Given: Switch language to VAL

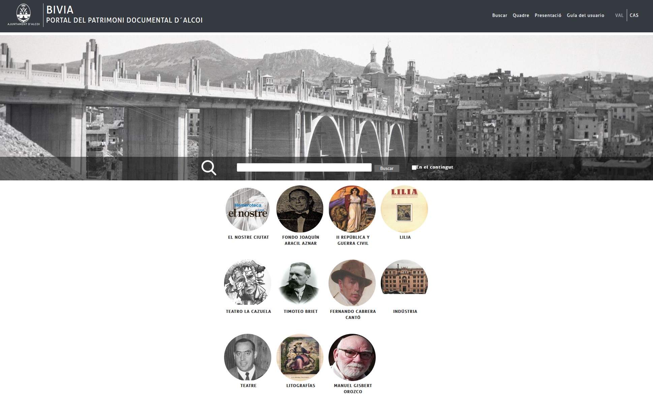Looking at the screenshot, I should click(619, 16).
